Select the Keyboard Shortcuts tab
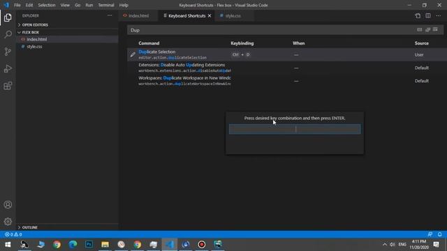 (x=186, y=15)
